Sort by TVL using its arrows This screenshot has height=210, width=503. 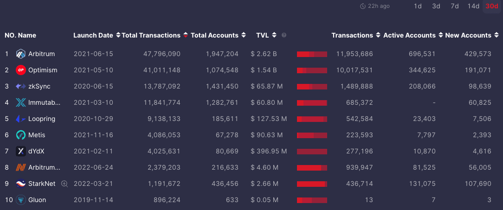(x=274, y=35)
